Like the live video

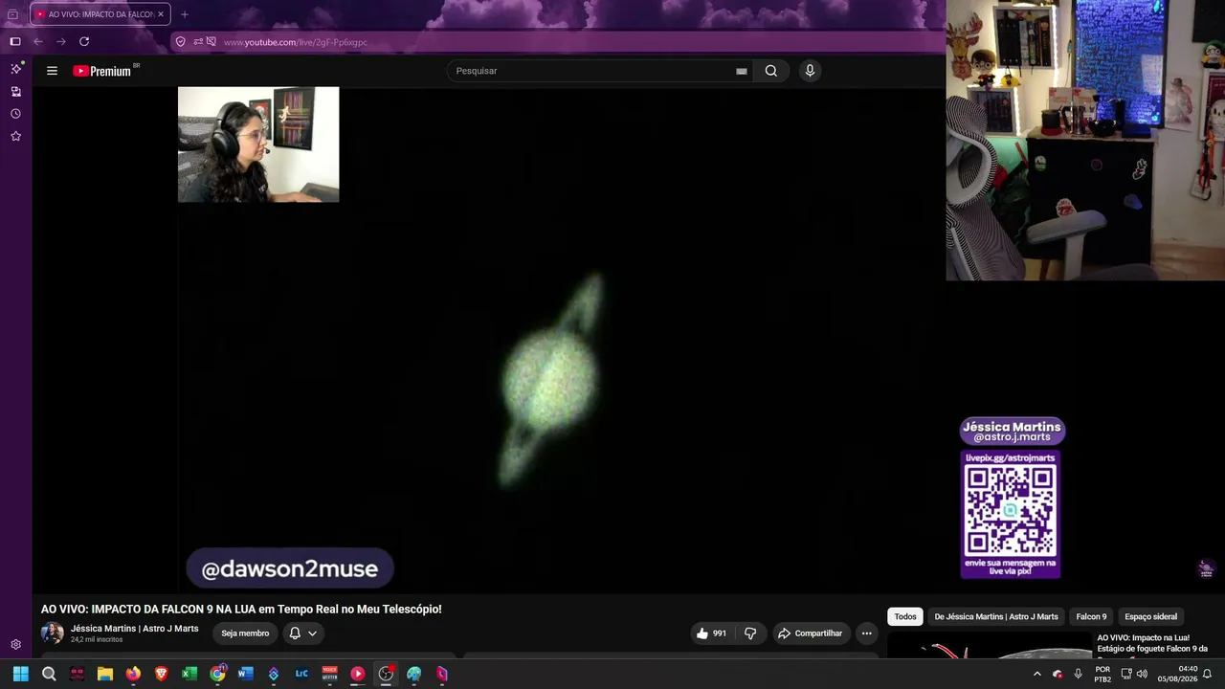[x=711, y=633]
